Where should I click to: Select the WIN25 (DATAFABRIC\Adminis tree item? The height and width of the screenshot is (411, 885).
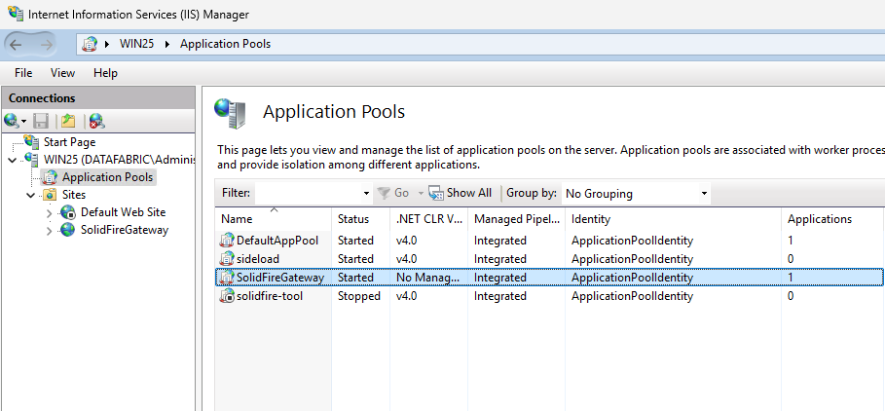[x=119, y=160]
